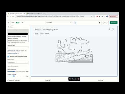Click the move-up icon in the floating section toolbar

70,79
